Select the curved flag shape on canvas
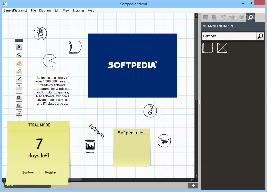Viewport: 267px width, 192px height. click(x=75, y=47)
